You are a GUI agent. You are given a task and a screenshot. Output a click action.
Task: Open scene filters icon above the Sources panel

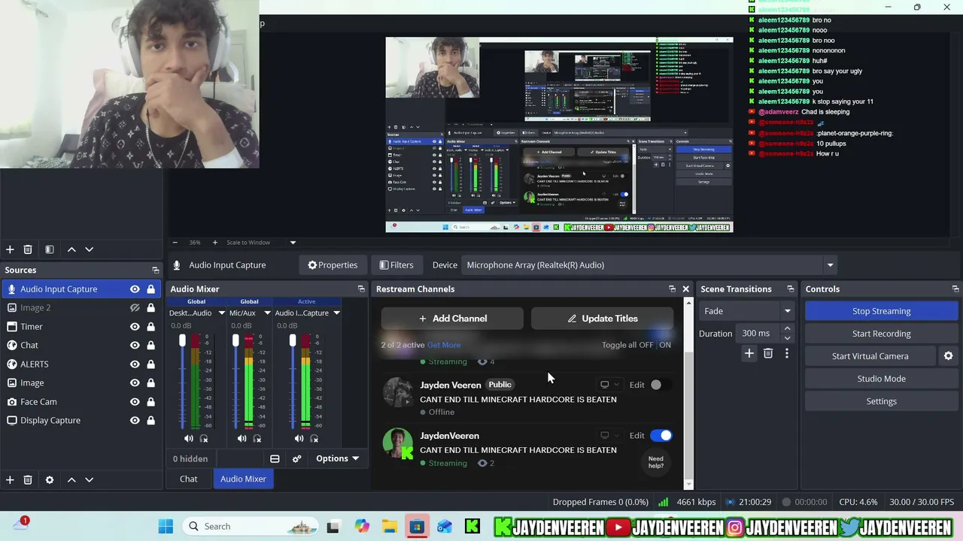pyautogui.click(x=50, y=249)
